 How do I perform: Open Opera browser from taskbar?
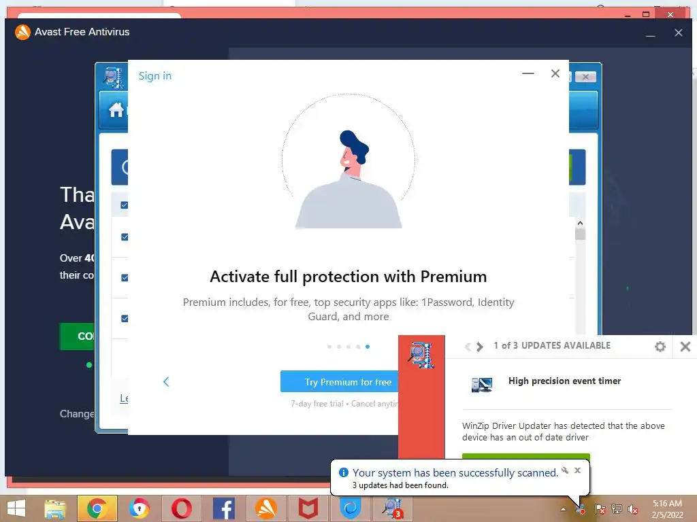coord(182,508)
